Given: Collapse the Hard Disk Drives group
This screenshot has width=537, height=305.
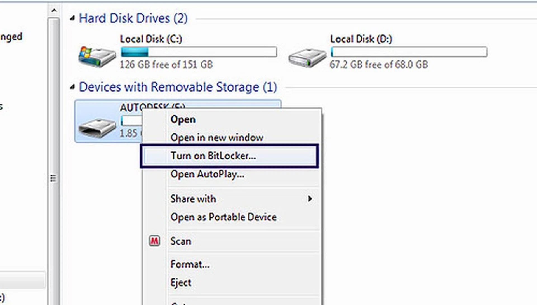Looking at the screenshot, I should pyautogui.click(x=72, y=18).
